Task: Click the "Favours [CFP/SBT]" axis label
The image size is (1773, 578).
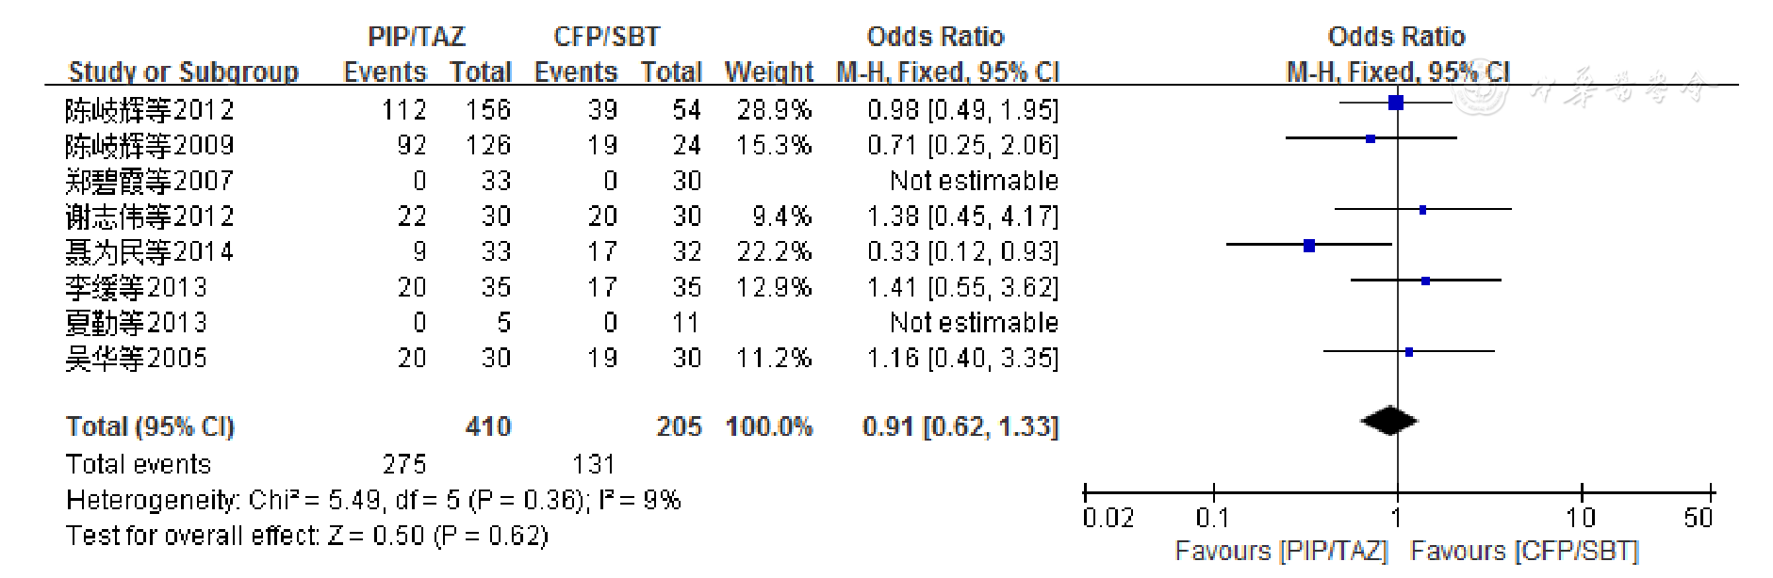Action: (x=1524, y=551)
